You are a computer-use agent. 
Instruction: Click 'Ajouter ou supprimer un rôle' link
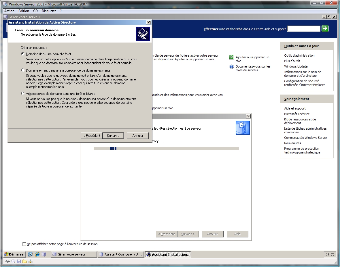(252, 59)
